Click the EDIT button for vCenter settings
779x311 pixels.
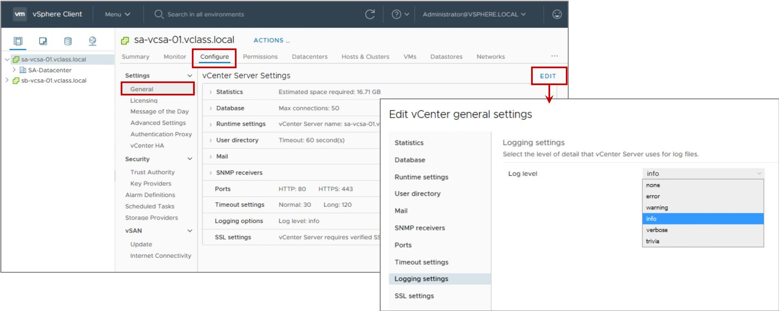[548, 76]
